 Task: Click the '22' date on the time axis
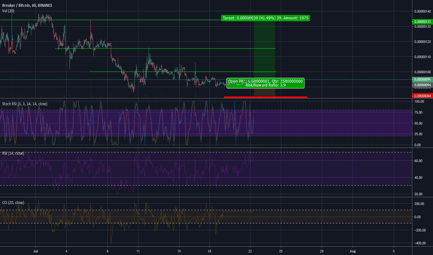coord(250,251)
